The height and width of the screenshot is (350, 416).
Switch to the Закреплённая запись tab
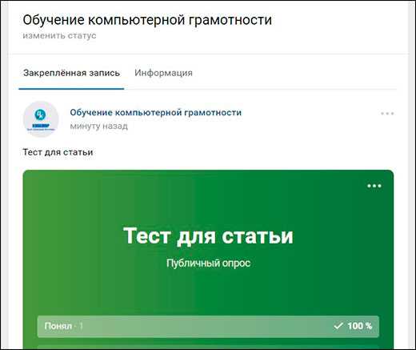coord(71,73)
